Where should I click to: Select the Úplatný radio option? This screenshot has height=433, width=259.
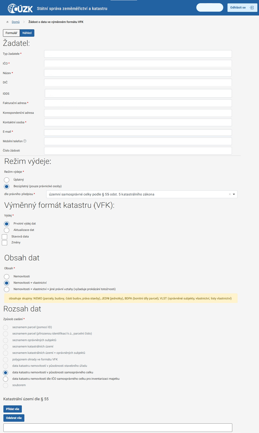(x=7, y=180)
